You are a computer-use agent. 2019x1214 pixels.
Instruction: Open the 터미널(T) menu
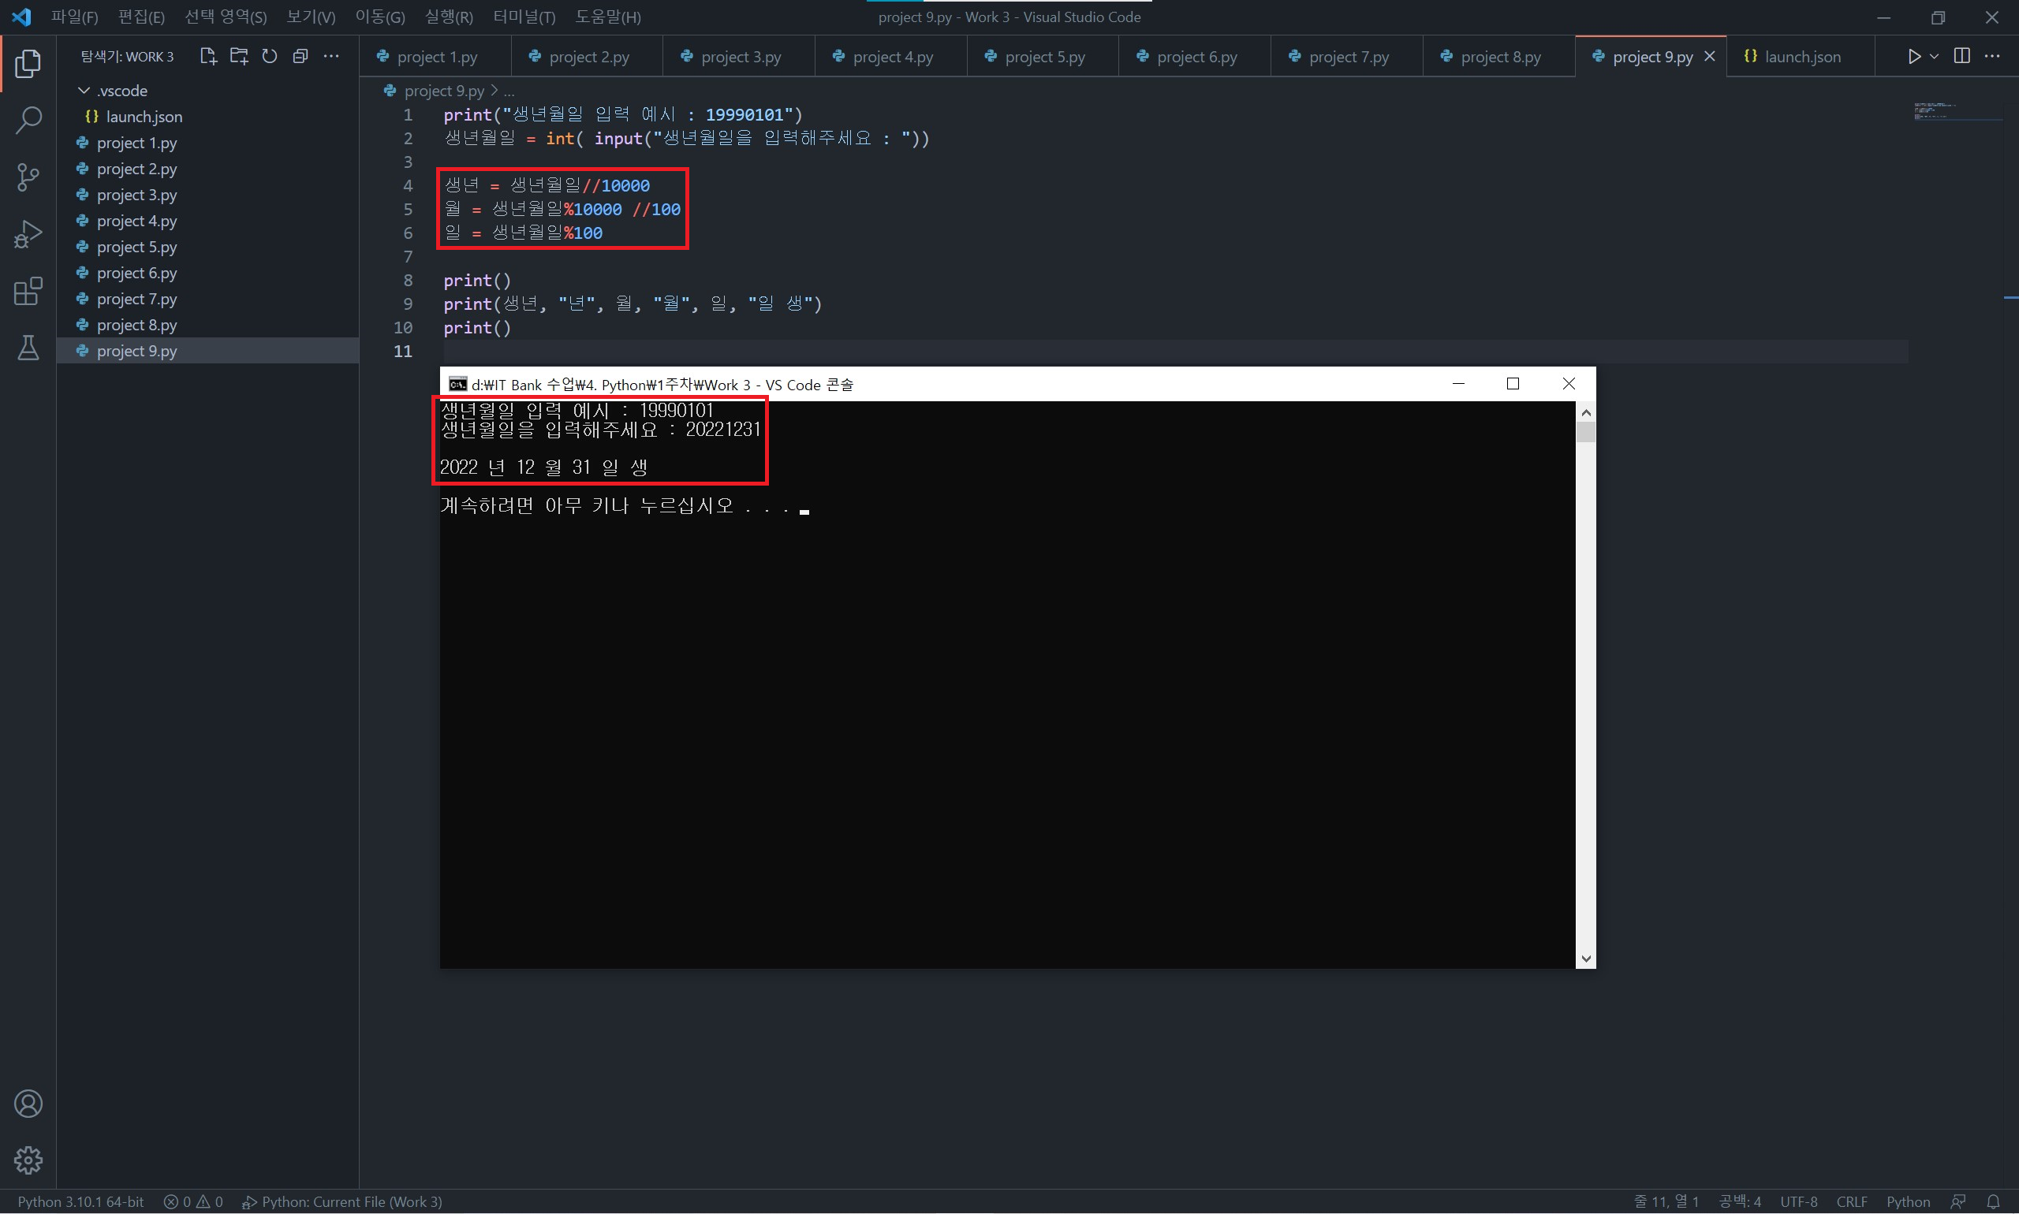point(524,17)
